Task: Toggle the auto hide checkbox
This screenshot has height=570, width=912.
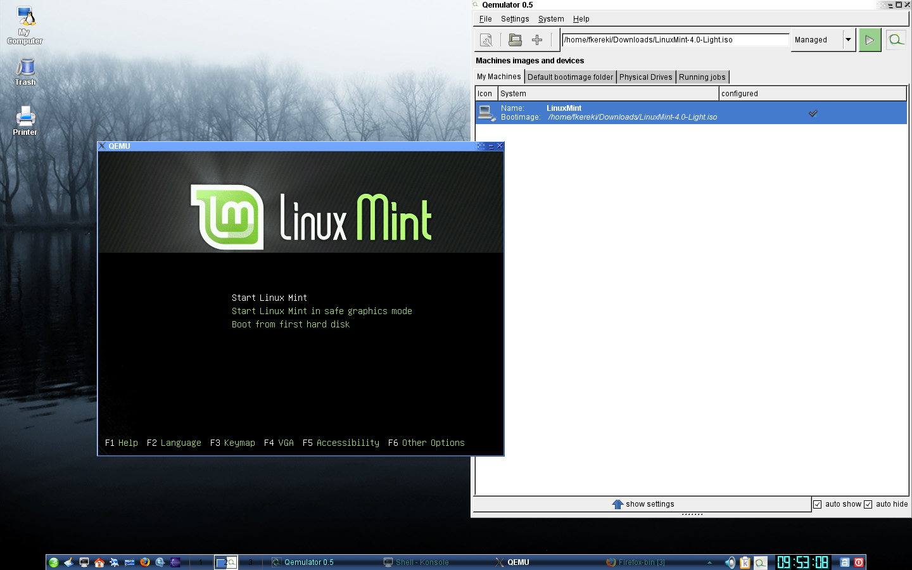Action: [868, 504]
